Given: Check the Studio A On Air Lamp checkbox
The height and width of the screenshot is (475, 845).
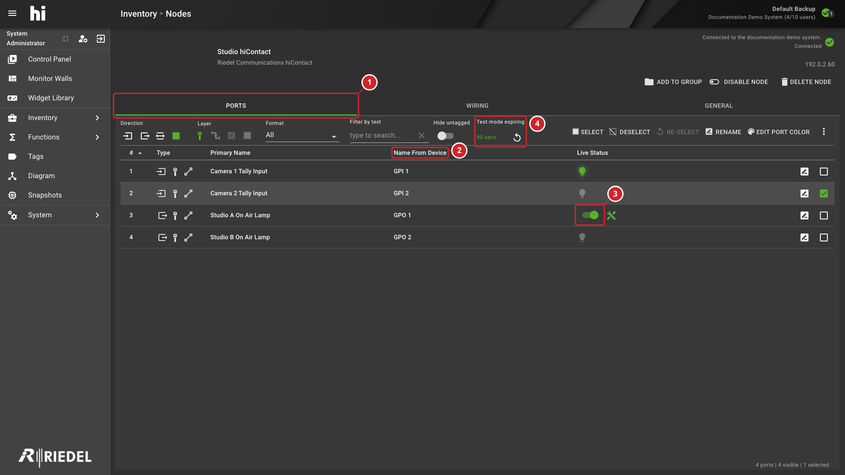Looking at the screenshot, I should (x=824, y=216).
